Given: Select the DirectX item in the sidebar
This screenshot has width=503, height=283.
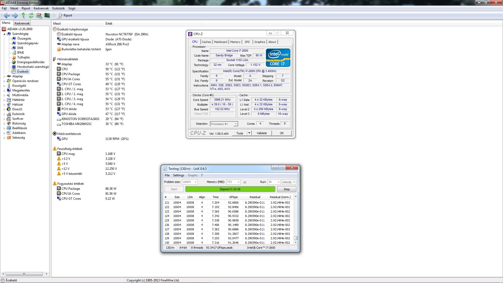Looking at the screenshot, I should point(17,109).
